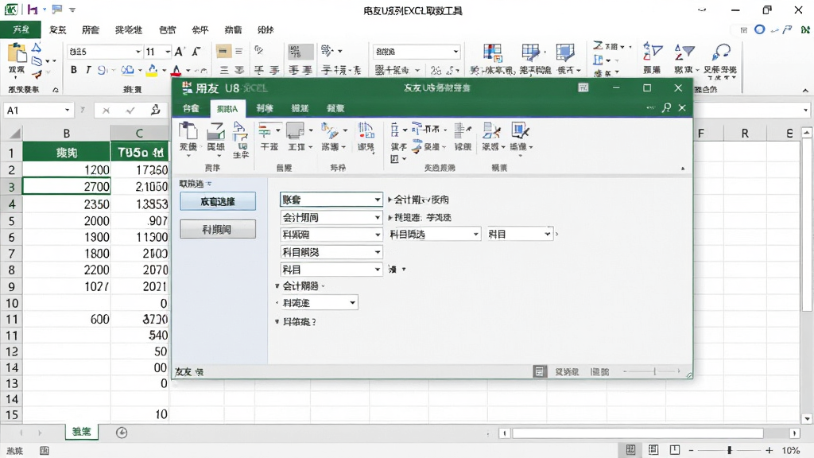Screen dimensions: 814x458
Task: Expand the bottom section triangle ending with question mark
Action: coord(277,321)
